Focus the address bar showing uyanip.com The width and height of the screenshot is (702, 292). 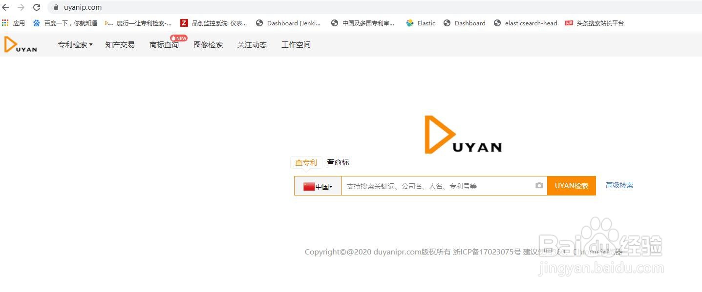[375, 7]
